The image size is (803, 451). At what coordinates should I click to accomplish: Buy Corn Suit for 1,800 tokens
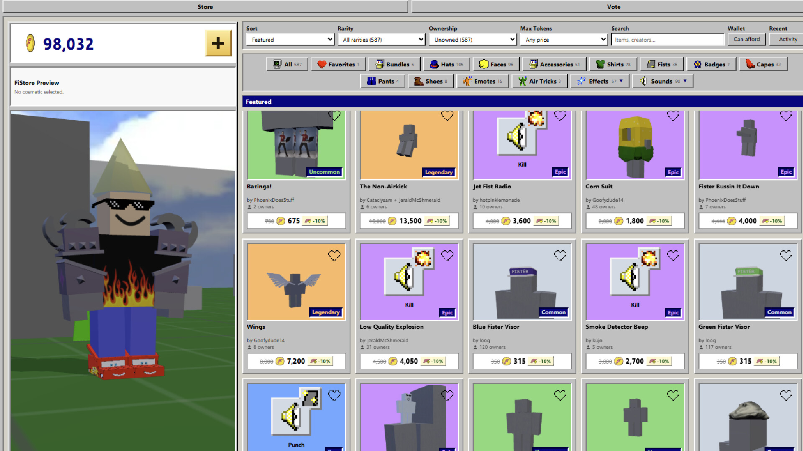(635, 221)
